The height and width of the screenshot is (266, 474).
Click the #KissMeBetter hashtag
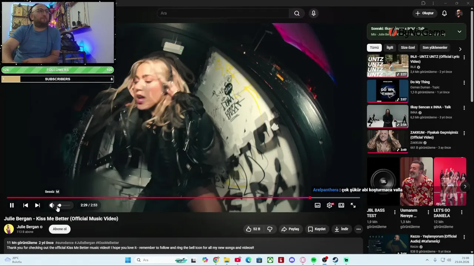click(x=107, y=243)
